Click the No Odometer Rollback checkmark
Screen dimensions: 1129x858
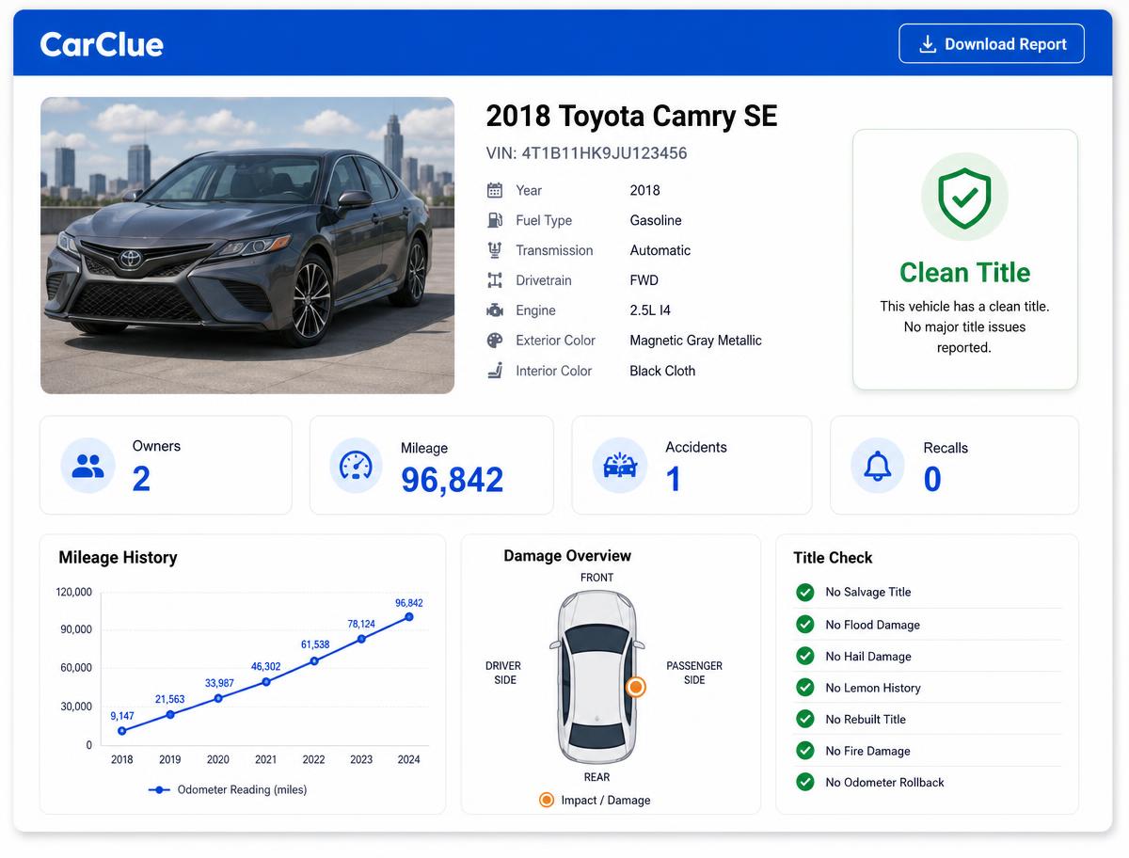click(x=805, y=782)
